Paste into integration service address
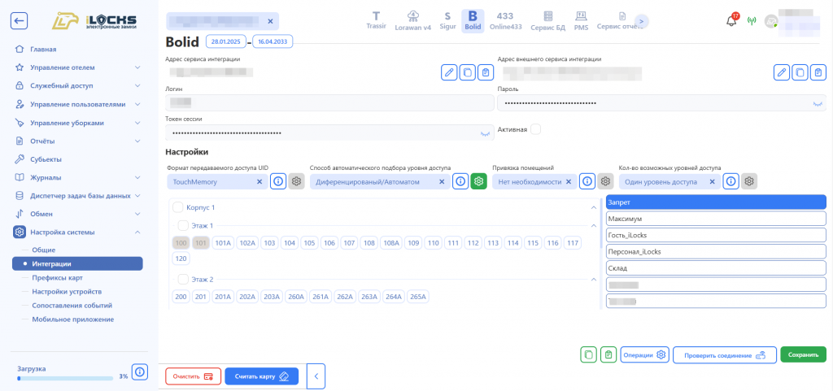This screenshot has height=391, width=833. pos(485,72)
